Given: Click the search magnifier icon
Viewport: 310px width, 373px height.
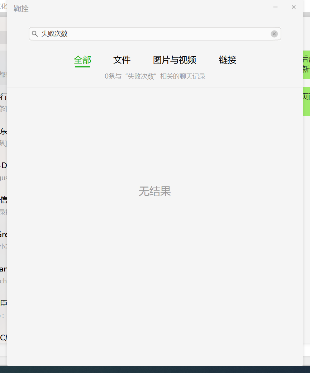Looking at the screenshot, I should [35, 34].
